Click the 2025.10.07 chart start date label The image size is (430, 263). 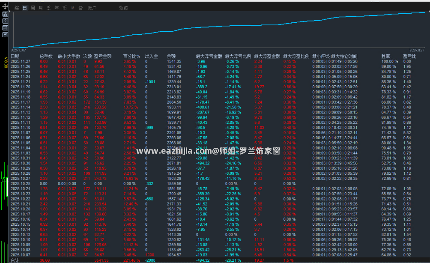coord(19,50)
